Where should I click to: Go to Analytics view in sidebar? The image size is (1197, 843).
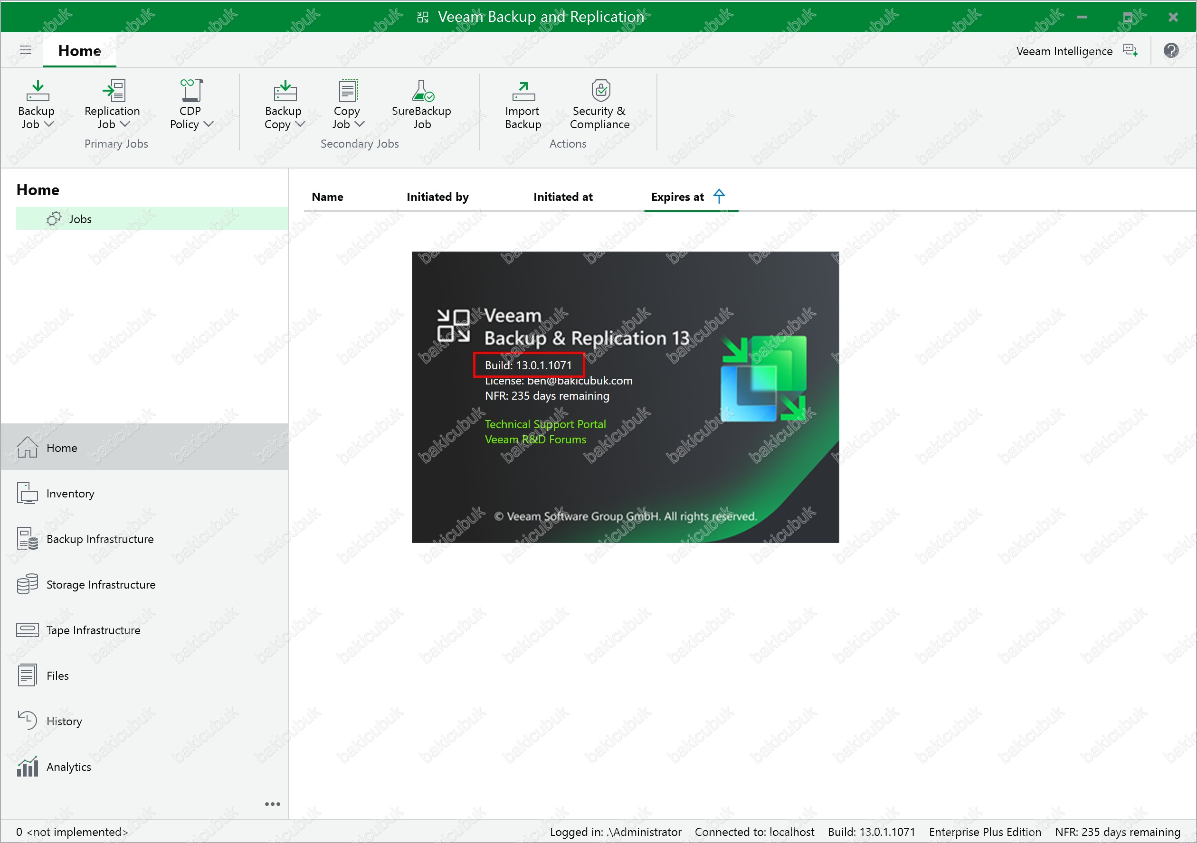click(x=68, y=767)
